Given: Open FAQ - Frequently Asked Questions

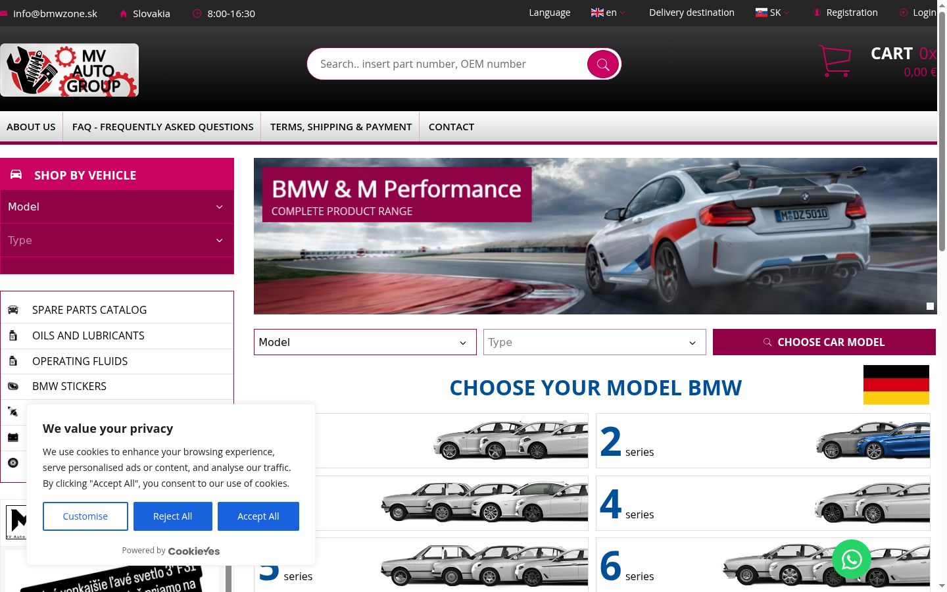Looking at the screenshot, I should tap(162, 127).
